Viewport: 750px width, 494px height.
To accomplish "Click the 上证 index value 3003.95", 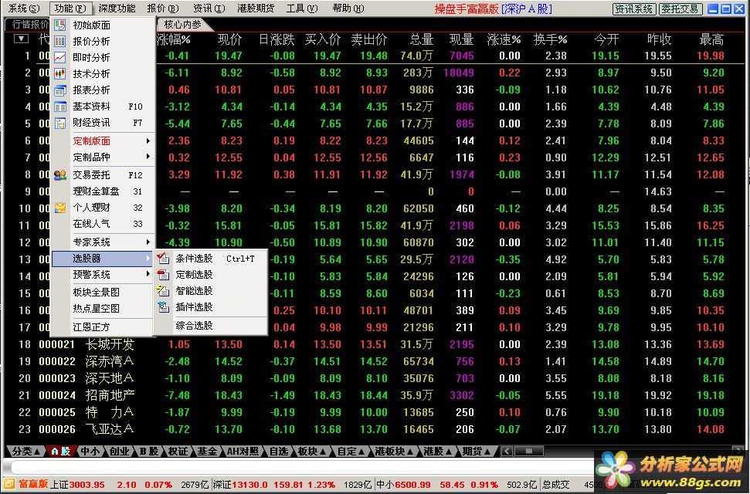I will (x=87, y=485).
